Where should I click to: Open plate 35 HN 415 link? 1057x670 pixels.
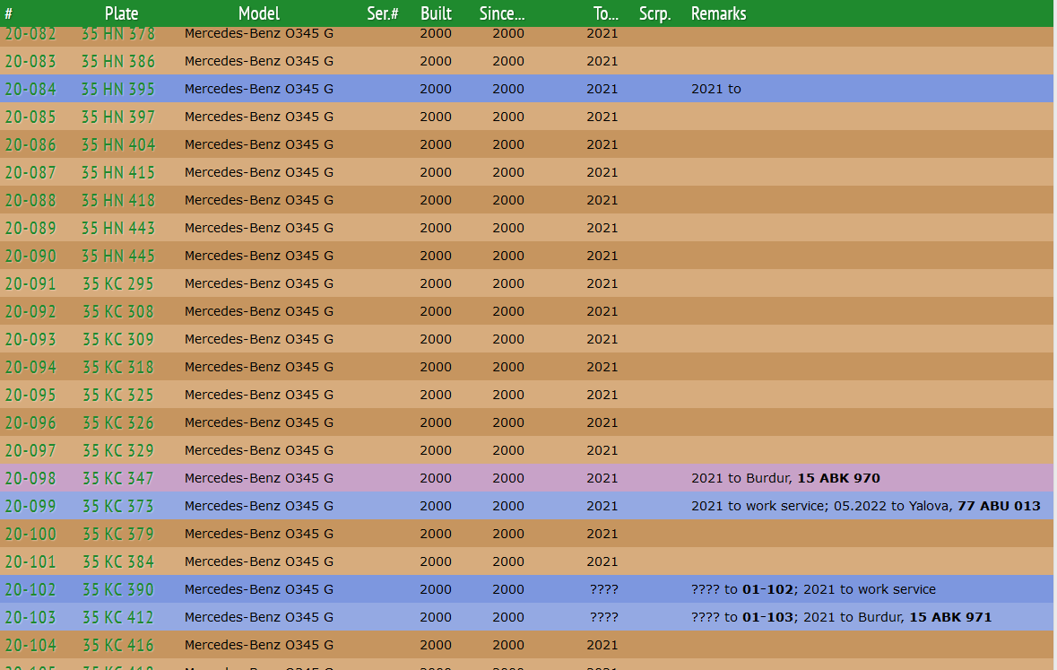click(118, 173)
